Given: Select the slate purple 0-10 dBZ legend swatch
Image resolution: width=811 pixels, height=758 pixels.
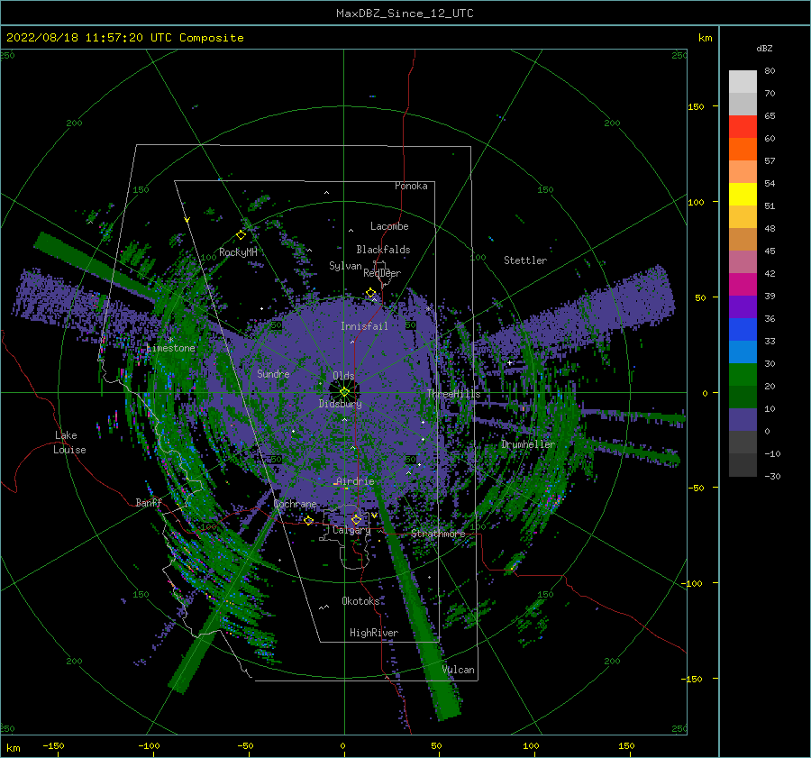Looking at the screenshot, I should [x=743, y=420].
